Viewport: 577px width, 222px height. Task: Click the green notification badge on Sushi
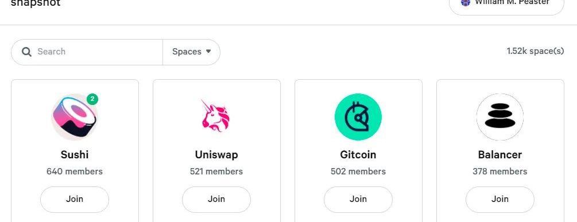(x=92, y=99)
